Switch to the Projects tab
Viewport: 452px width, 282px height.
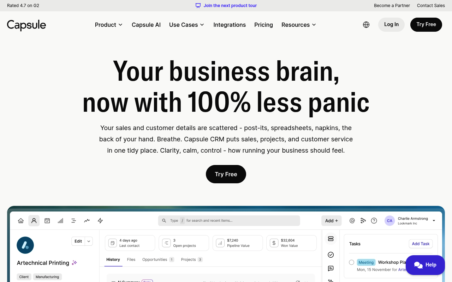pos(192,259)
